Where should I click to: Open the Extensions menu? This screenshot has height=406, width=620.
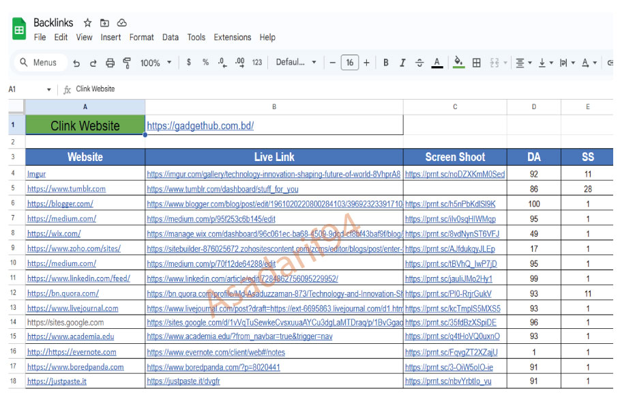click(x=233, y=38)
